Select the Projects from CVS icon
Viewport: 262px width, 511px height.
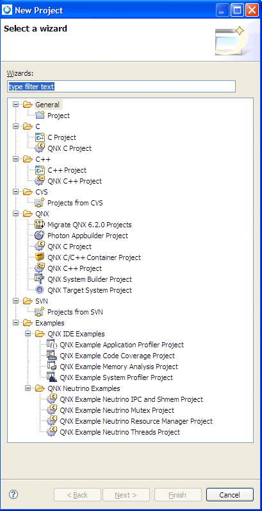tap(40, 203)
